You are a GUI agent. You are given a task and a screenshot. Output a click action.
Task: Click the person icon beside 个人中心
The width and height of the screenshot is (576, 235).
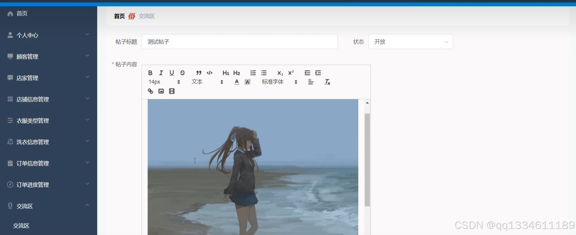click(10, 35)
